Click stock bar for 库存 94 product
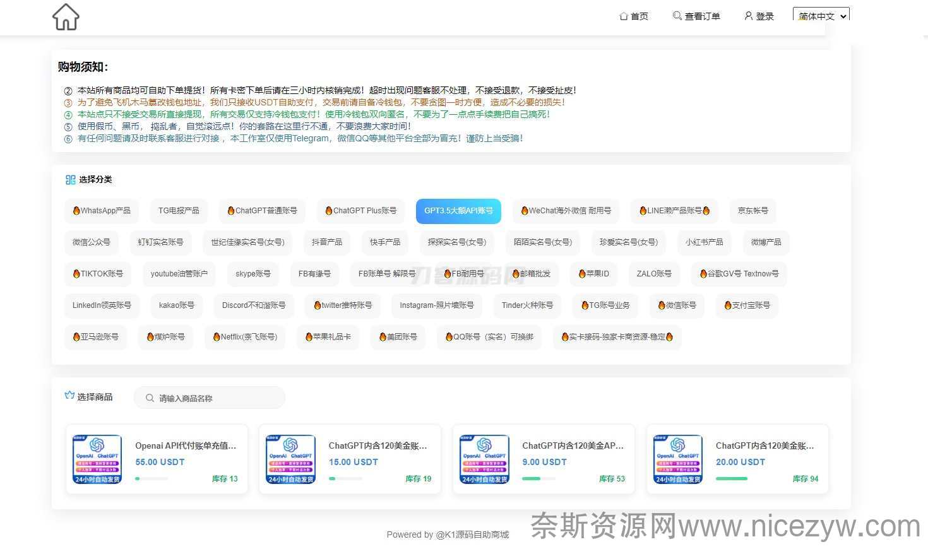Viewport: 928px width, 549px height. [732, 478]
